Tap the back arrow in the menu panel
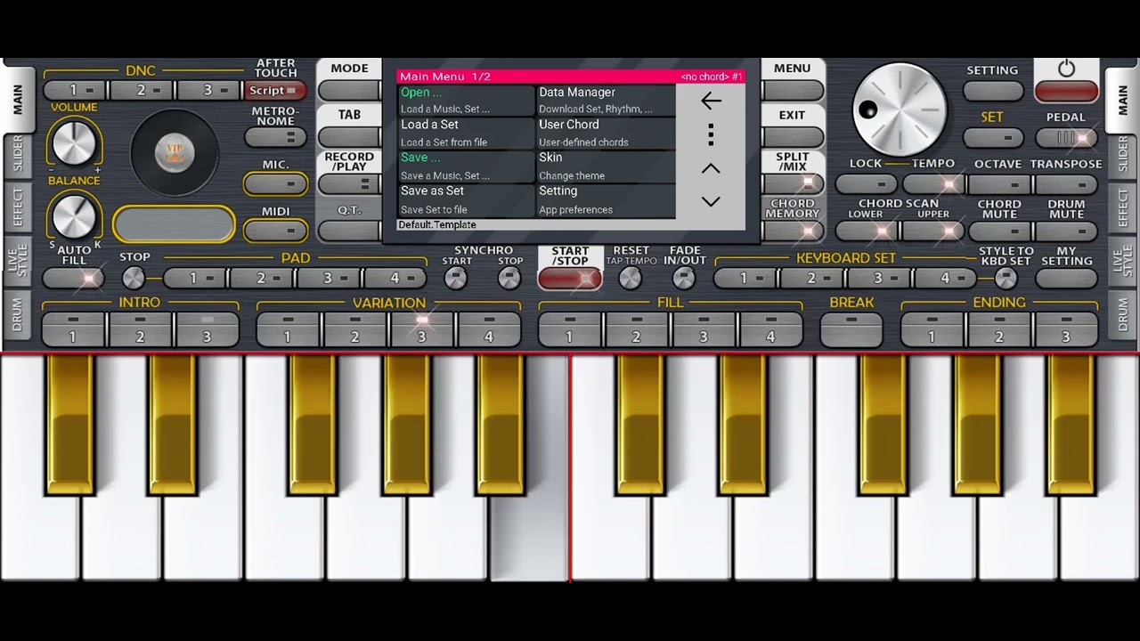This screenshot has height=641, width=1140. pos(711,101)
